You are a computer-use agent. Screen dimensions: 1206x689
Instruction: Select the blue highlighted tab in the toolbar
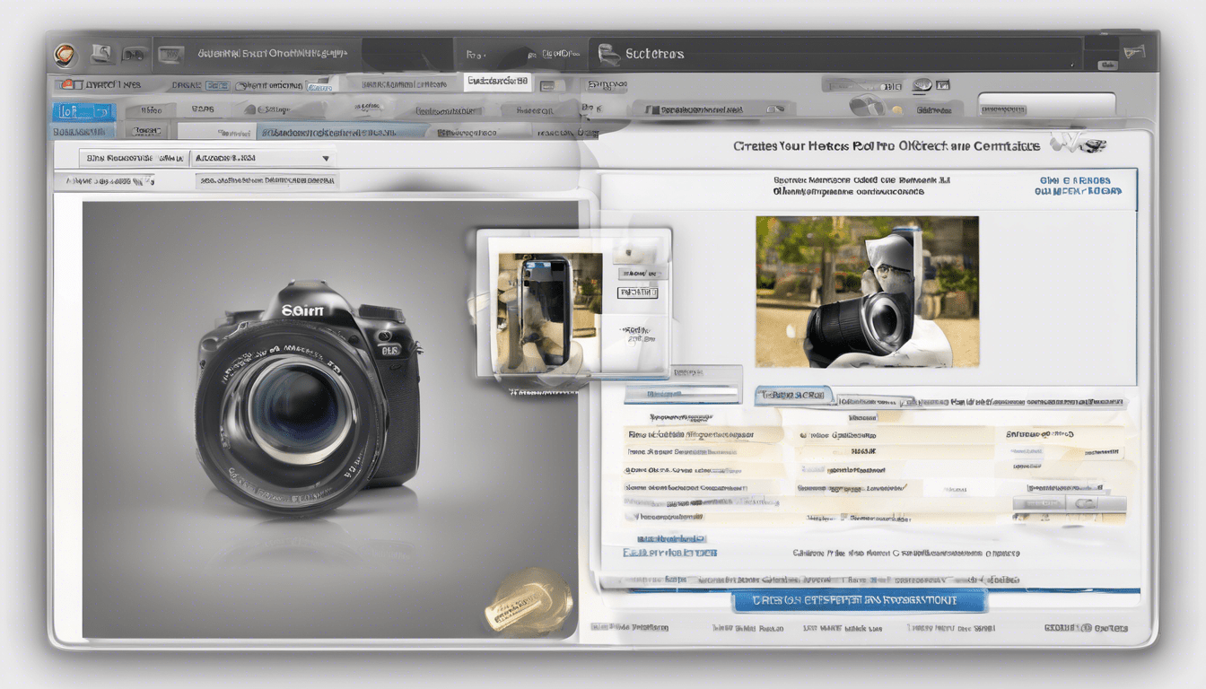(83, 111)
